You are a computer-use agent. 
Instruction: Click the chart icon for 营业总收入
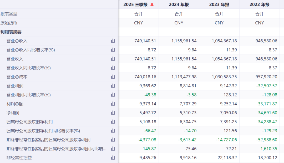pos(113,41)
